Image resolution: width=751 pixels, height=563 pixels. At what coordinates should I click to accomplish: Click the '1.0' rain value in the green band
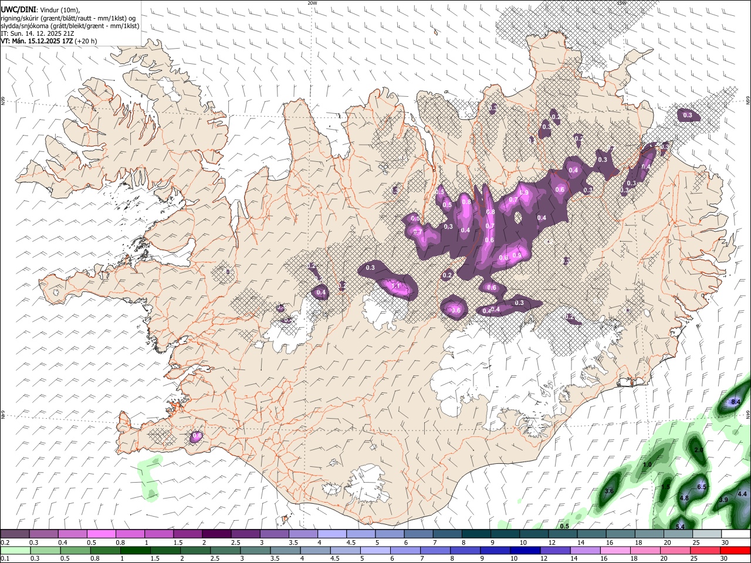click(x=647, y=465)
